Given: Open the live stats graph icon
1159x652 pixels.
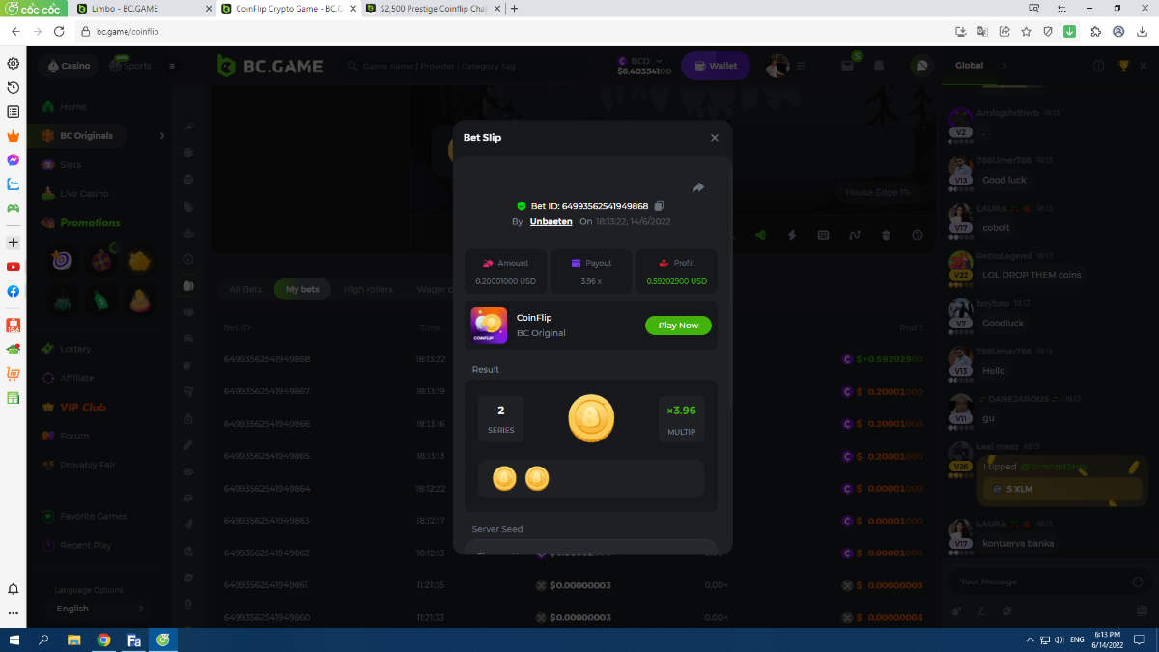Looking at the screenshot, I should 855,235.
